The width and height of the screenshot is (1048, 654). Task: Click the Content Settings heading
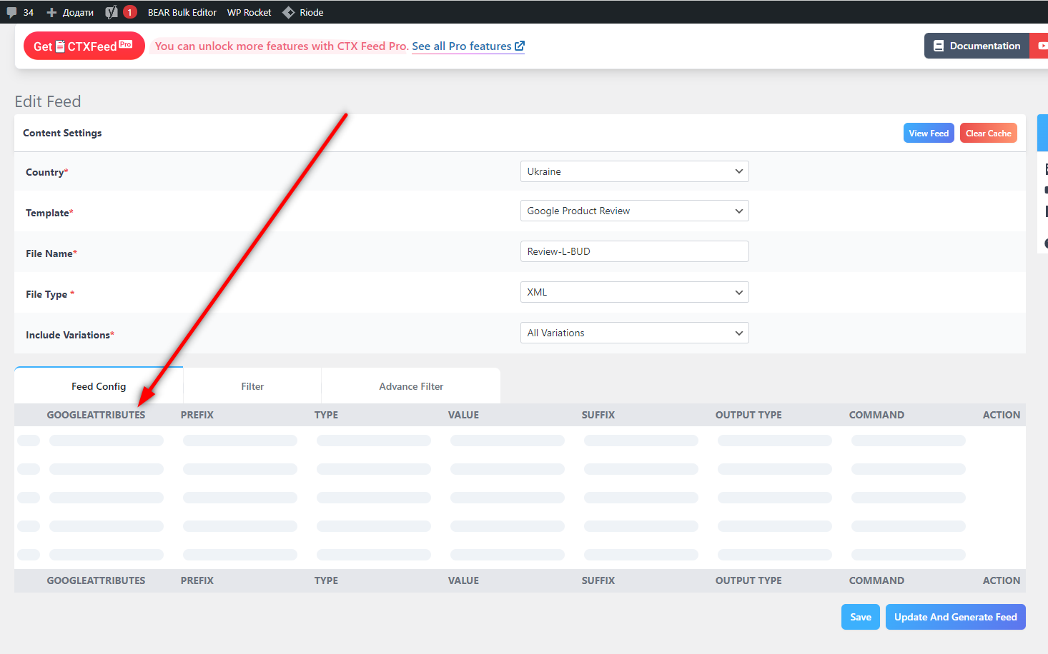coord(62,133)
